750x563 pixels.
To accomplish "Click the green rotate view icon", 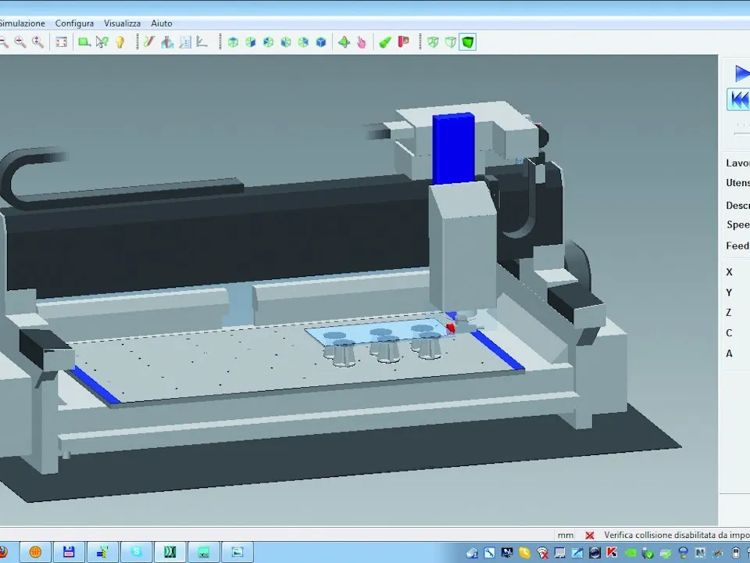I will [344, 42].
